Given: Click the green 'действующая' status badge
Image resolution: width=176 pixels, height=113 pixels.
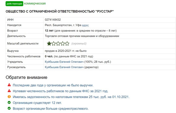Looking at the screenshot, I should click(14, 4).
